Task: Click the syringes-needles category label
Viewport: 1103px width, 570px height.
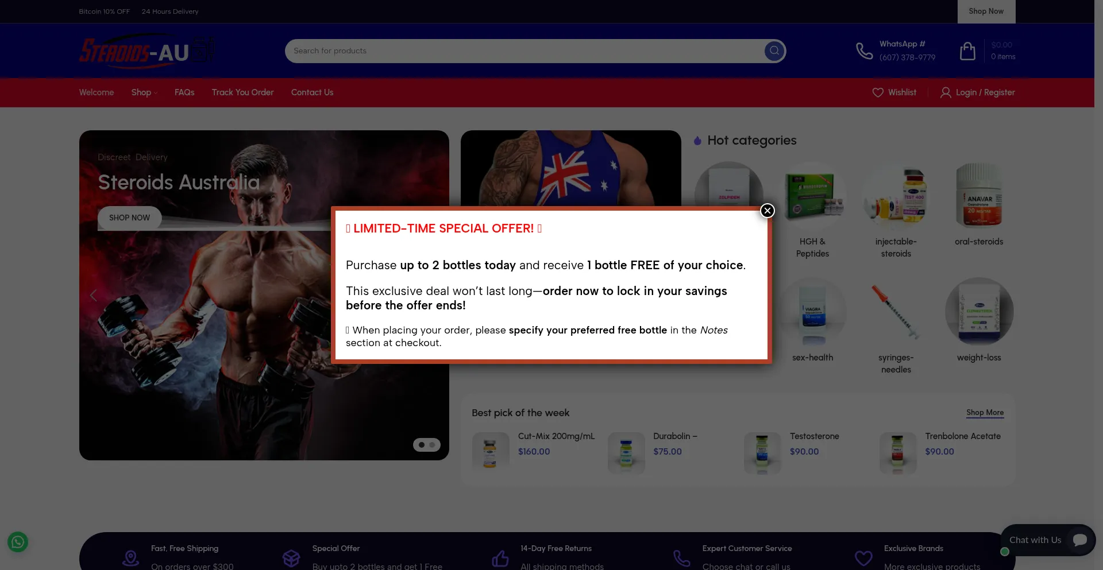Action: click(x=896, y=363)
